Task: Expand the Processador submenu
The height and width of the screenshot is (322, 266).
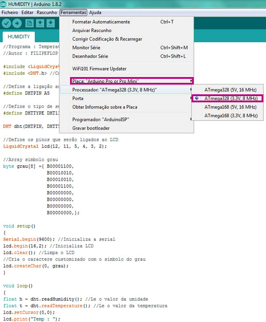Action: click(x=126, y=90)
